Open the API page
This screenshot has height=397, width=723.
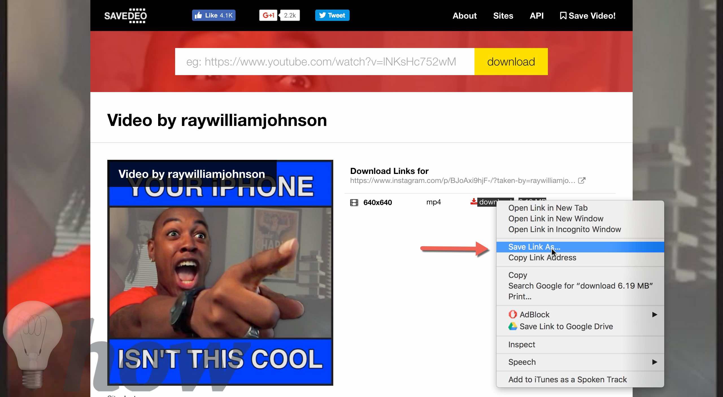point(536,16)
